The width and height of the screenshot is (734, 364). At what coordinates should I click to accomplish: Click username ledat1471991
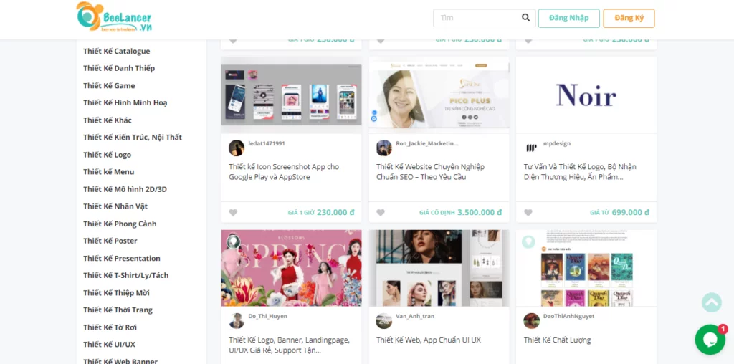pyautogui.click(x=267, y=143)
